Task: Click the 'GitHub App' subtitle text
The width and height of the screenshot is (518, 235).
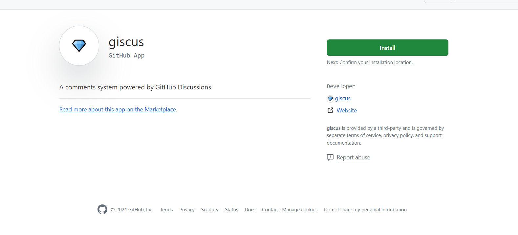Action: click(x=126, y=56)
